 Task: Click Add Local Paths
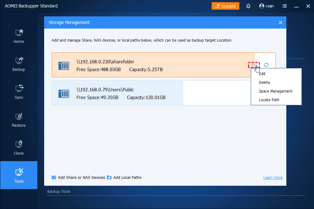(124, 177)
